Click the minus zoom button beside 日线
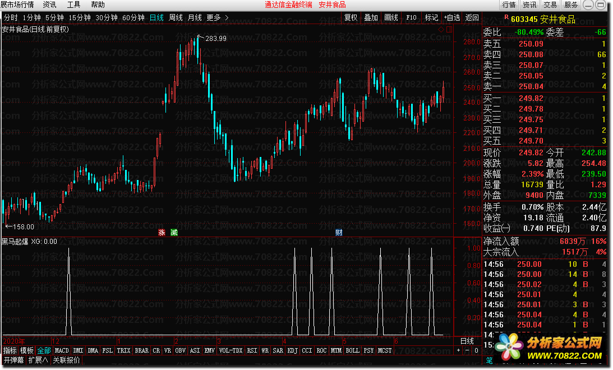 pyautogui.click(x=467, y=350)
